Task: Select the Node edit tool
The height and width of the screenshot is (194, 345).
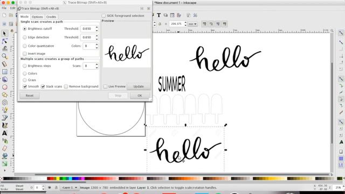Action: [x=4, y=41]
